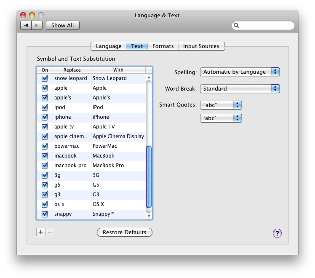Uncheck the 'apple' to 'Apple' substitution
The image size is (315, 278).
click(45, 88)
